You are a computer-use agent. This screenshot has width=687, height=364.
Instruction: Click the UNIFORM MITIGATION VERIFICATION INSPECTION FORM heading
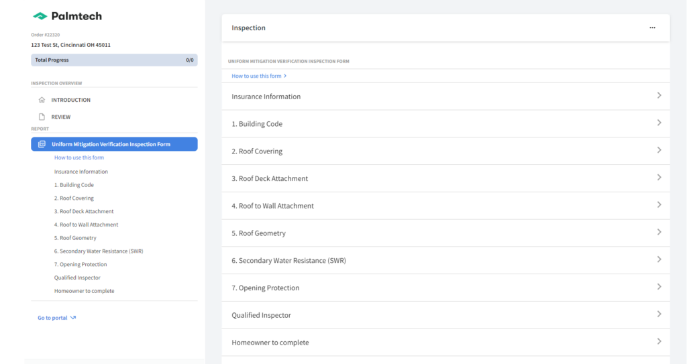coord(288,61)
